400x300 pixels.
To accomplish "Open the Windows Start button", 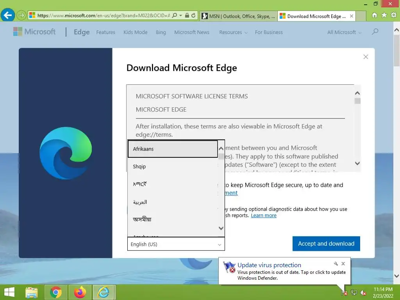I will [x=9, y=292].
